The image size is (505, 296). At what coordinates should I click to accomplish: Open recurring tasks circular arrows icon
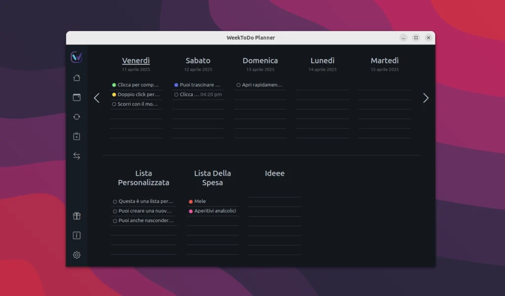(x=76, y=117)
